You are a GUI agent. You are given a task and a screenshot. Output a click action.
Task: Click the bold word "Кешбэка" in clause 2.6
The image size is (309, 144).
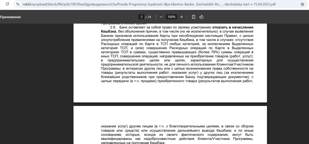click(x=109, y=31)
